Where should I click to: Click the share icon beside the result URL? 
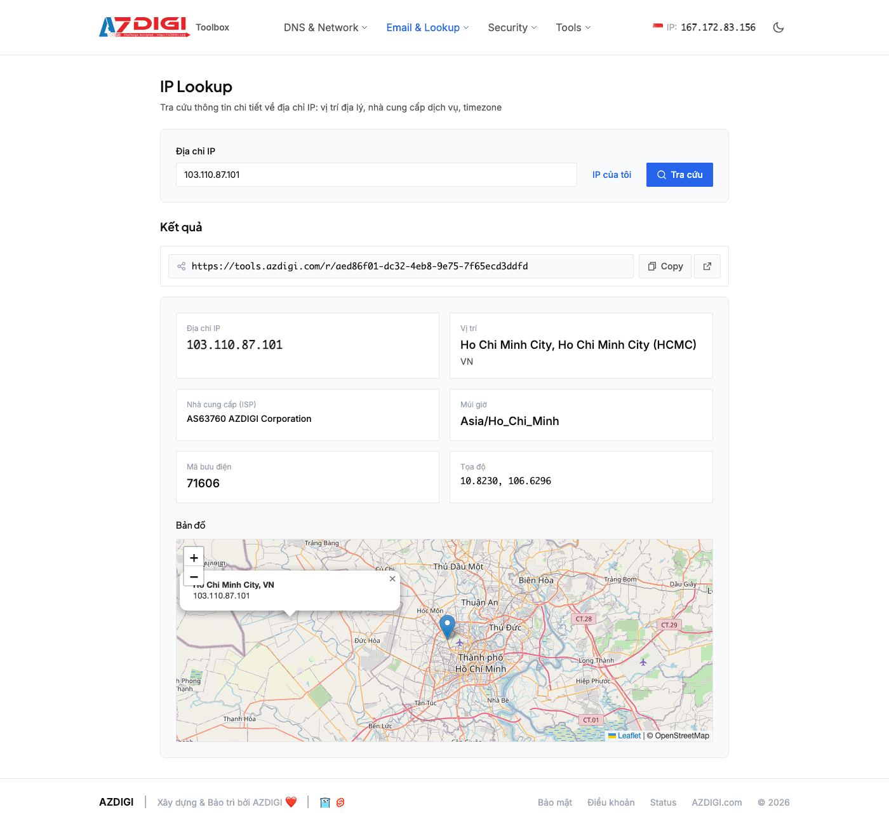click(x=181, y=266)
